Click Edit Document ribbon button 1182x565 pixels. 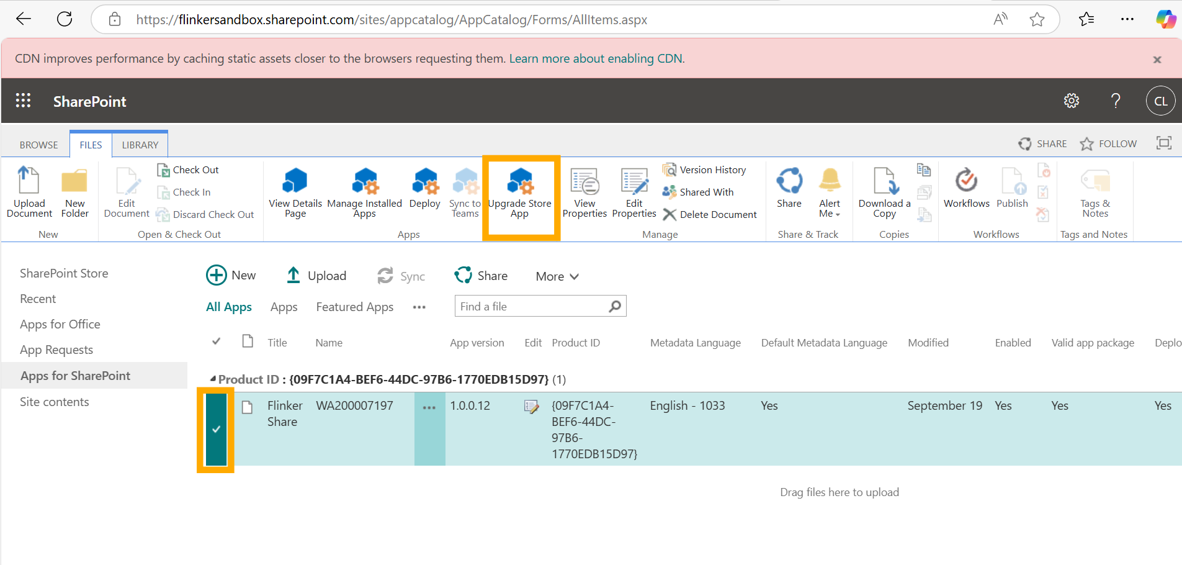(127, 192)
